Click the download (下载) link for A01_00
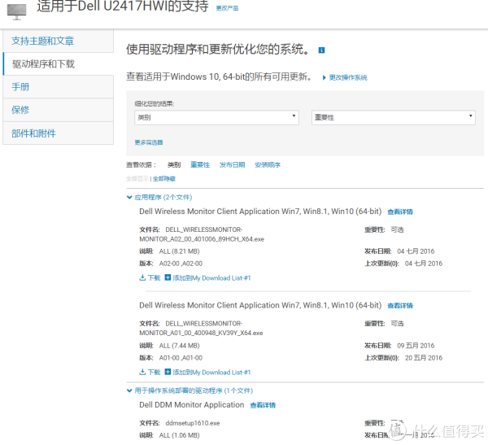 pos(154,372)
